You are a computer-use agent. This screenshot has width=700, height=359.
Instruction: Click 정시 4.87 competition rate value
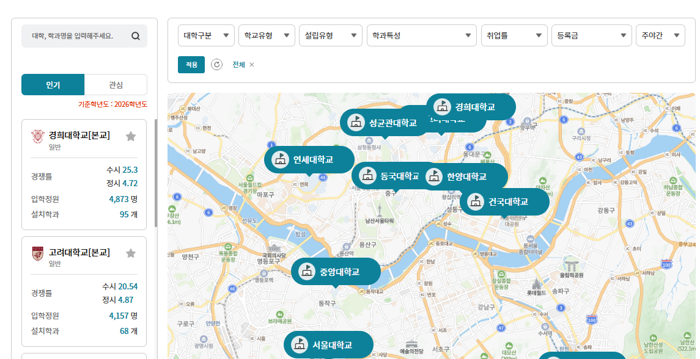click(117, 300)
